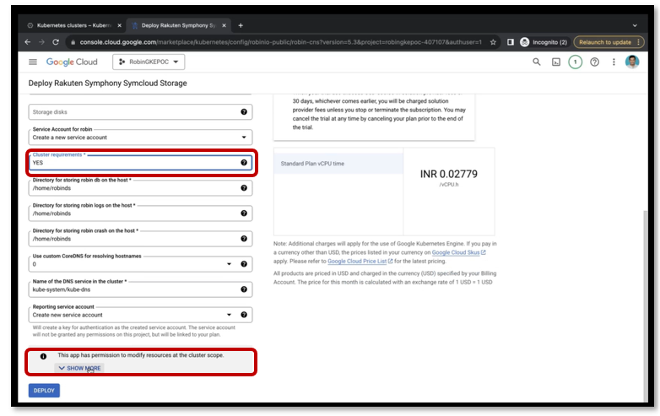The height and width of the screenshot is (416, 660).
Task: Go back with the browser back arrow
Action: tap(28, 42)
